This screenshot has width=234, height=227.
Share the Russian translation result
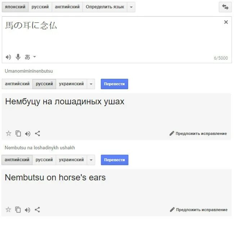tap(37, 133)
